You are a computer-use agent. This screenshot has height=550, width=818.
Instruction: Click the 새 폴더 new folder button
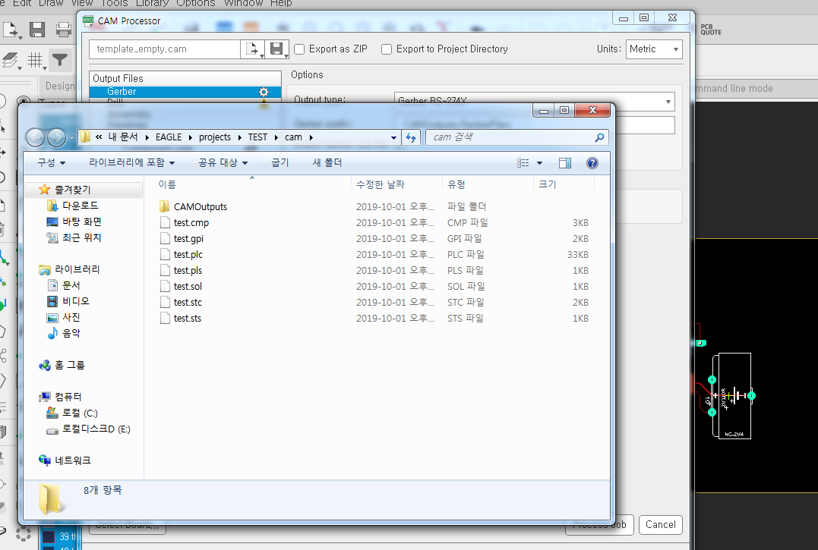(x=327, y=163)
